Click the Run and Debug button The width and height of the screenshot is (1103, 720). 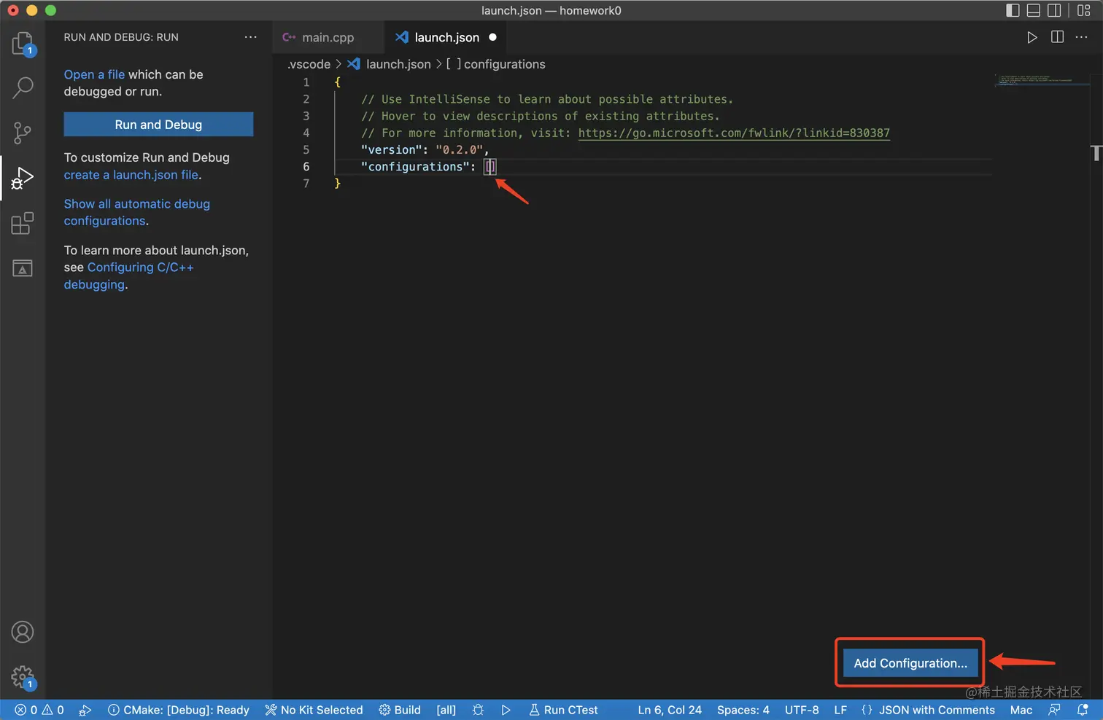coord(158,125)
